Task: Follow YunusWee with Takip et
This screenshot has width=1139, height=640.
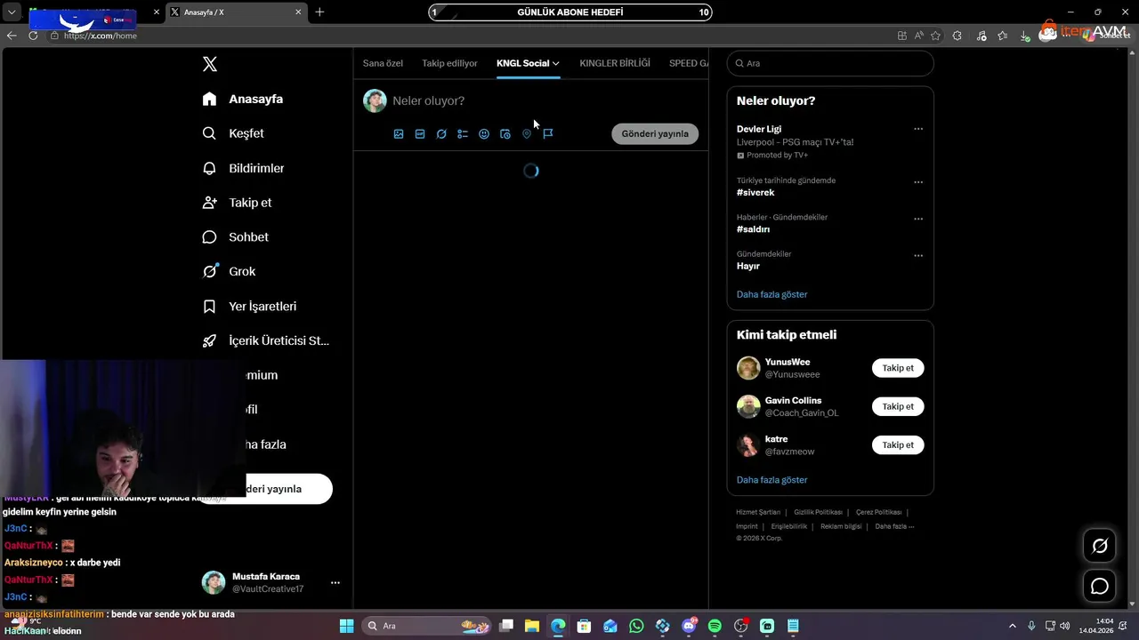Action: click(x=898, y=368)
